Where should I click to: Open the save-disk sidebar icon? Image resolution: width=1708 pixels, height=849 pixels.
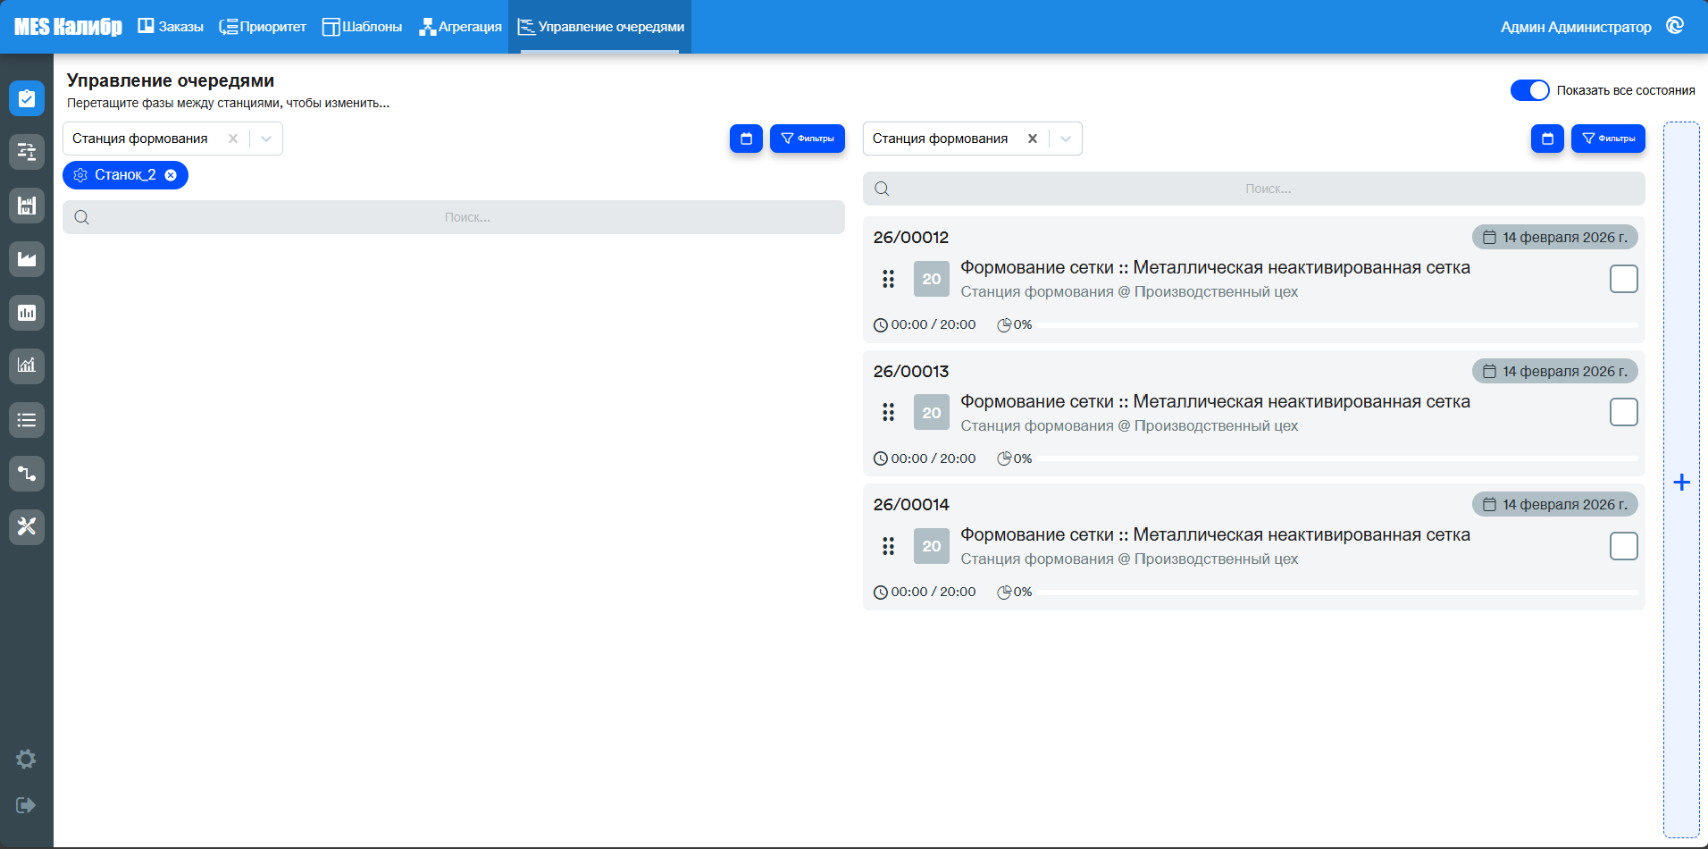click(x=27, y=206)
